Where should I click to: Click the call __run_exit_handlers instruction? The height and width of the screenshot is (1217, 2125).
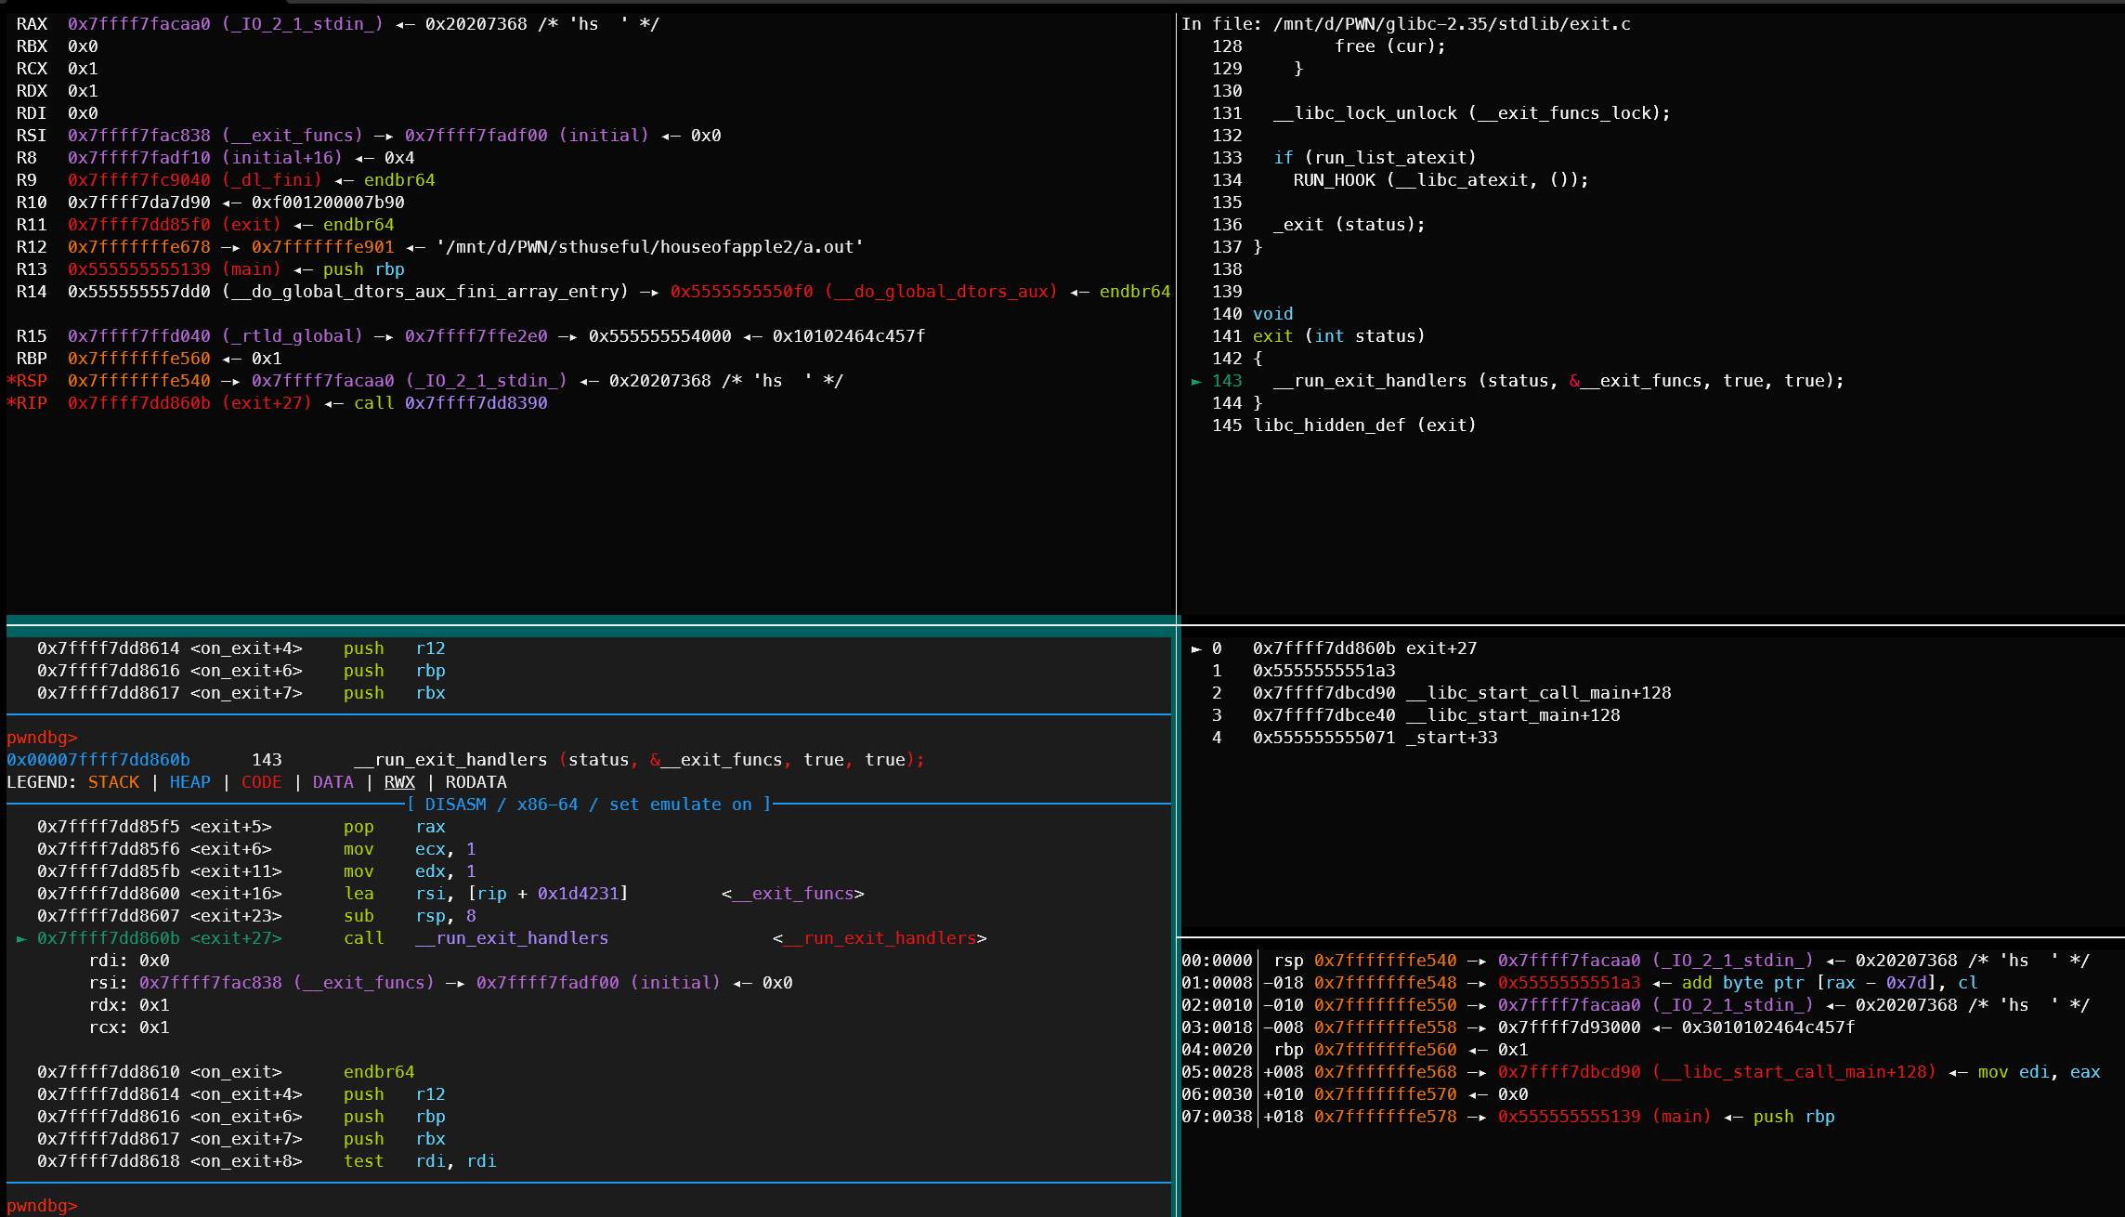pyautogui.click(x=476, y=938)
